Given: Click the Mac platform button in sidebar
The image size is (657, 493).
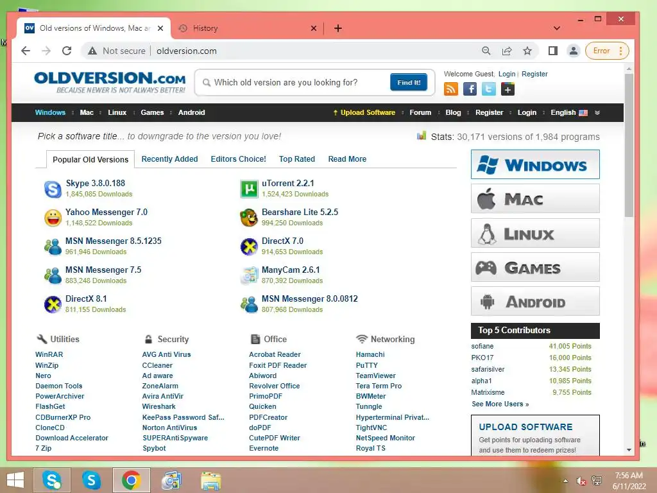Looking at the screenshot, I should click(x=536, y=199).
